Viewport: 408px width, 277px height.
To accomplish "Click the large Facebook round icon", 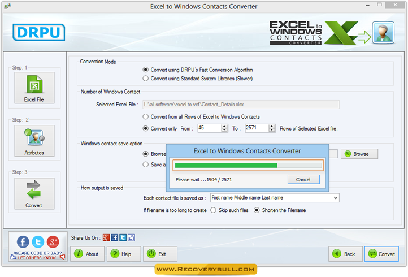I will click(23, 241).
